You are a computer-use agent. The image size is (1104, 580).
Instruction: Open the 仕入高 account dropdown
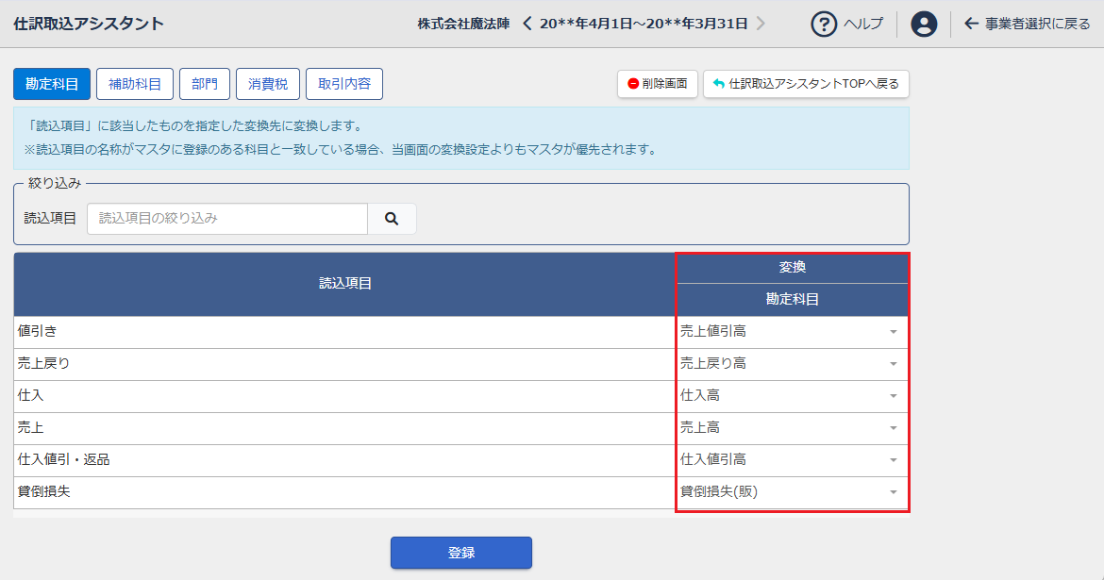[x=791, y=396]
